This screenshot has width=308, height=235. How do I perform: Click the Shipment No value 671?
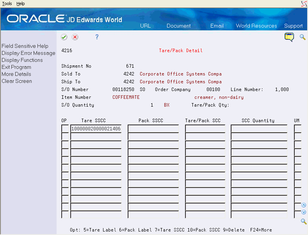click(130, 66)
